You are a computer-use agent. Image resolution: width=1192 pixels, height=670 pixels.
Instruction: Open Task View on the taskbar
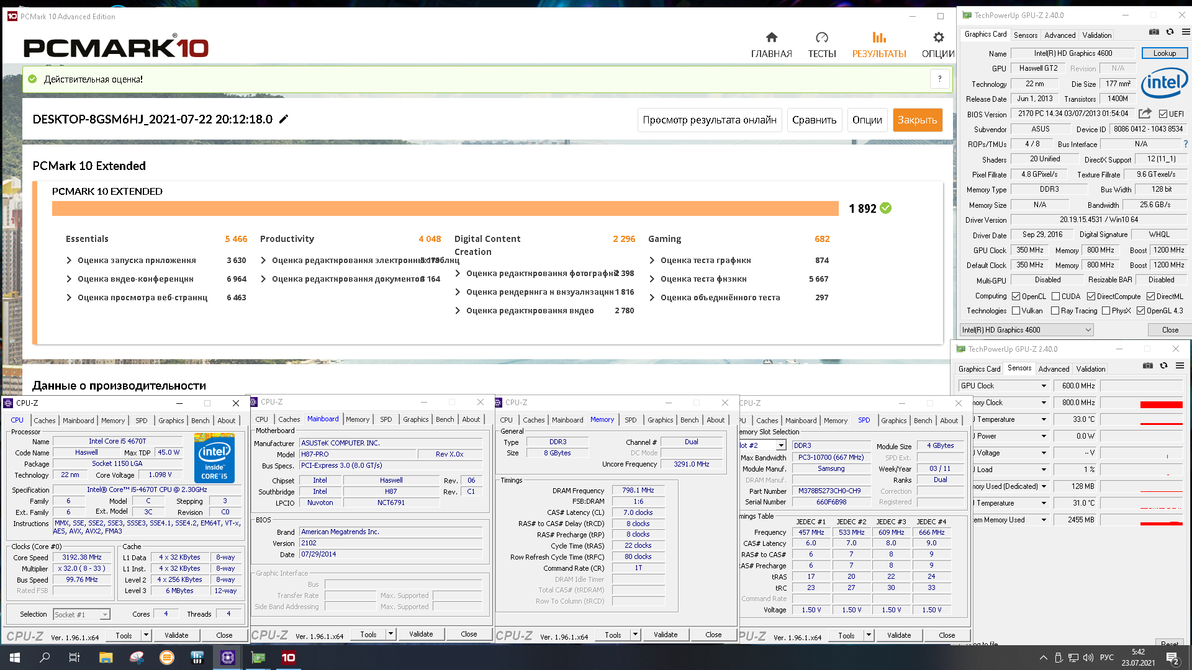(74, 658)
